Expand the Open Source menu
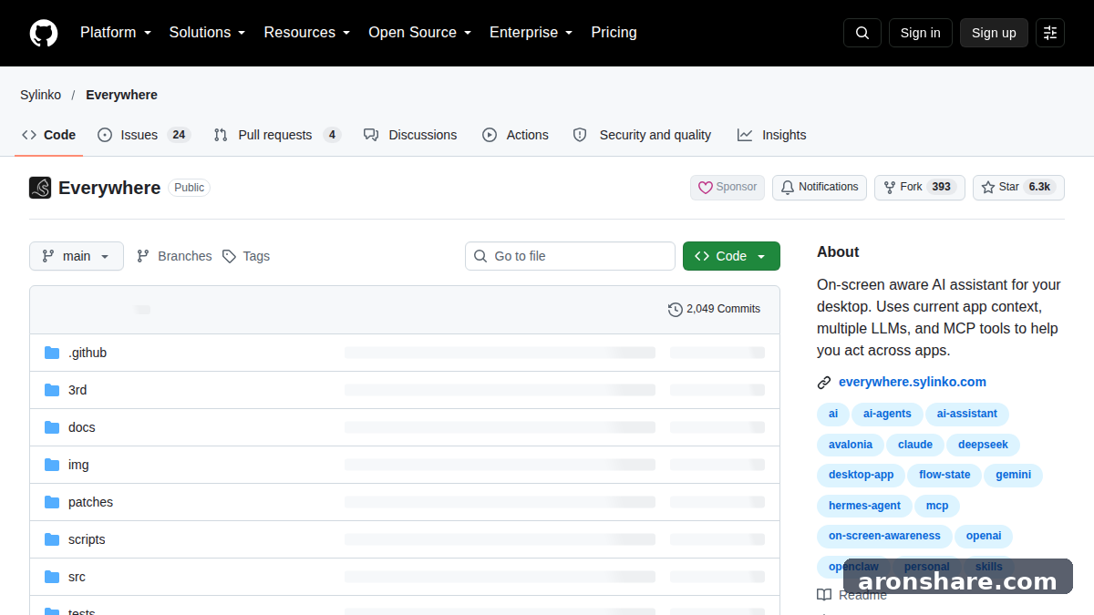This screenshot has width=1094, height=615. (420, 33)
